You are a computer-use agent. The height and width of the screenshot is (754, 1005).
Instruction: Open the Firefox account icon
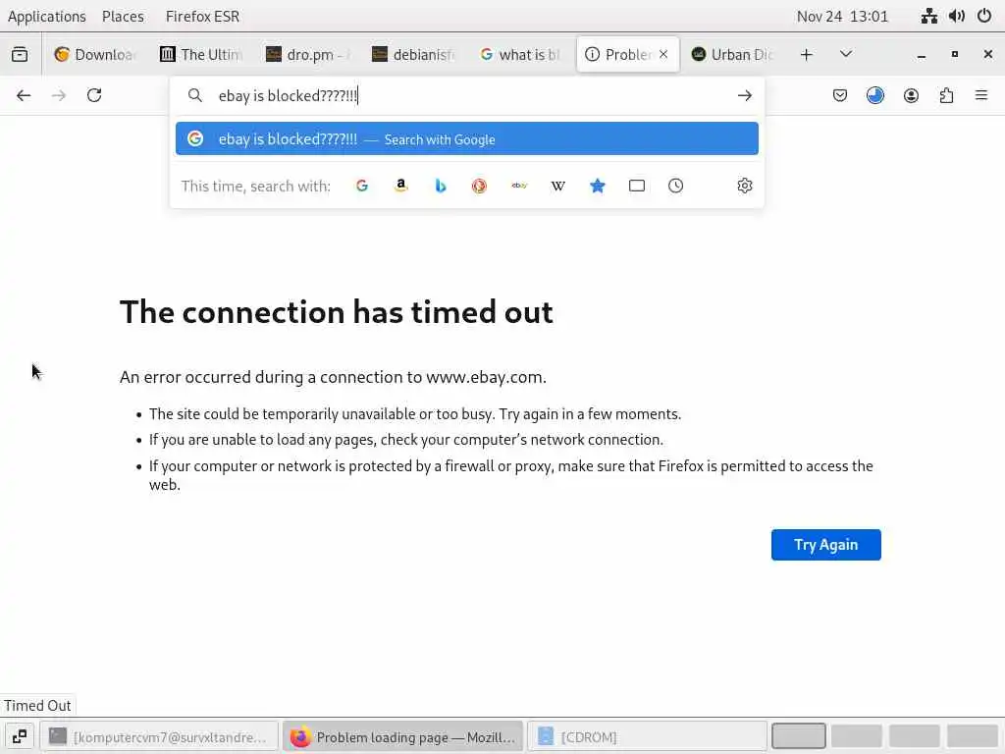coord(911,95)
